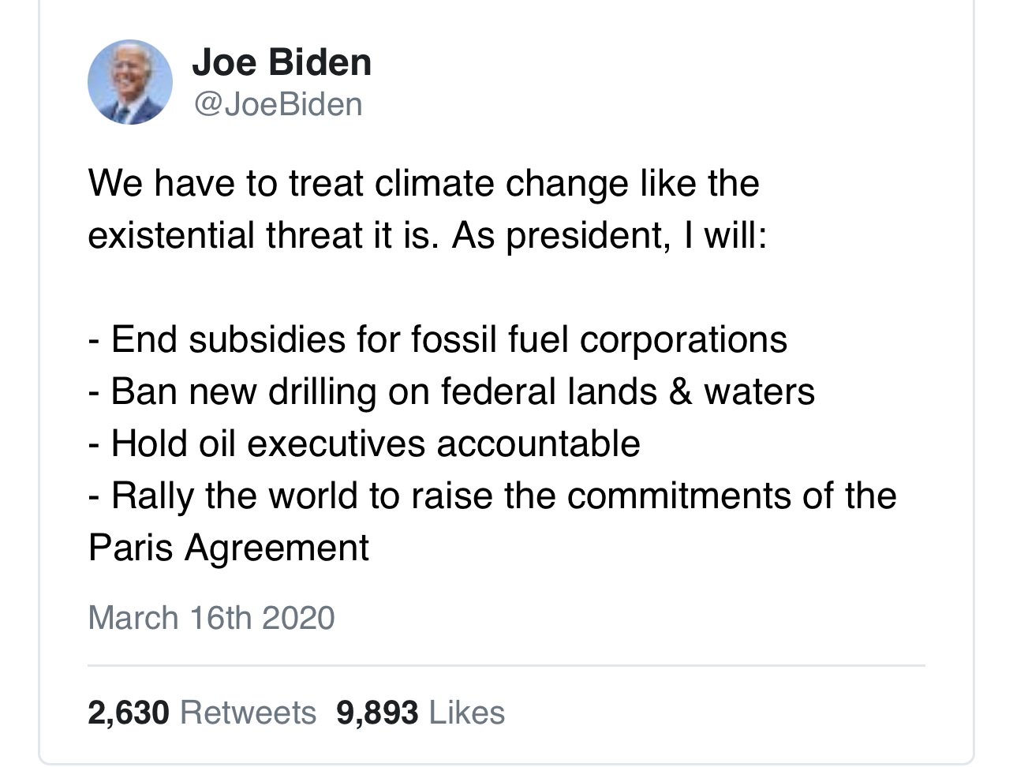Image resolution: width=1013 pixels, height=767 pixels.
Task: Click the words "fossil fuel corporations"
Action: point(599,339)
